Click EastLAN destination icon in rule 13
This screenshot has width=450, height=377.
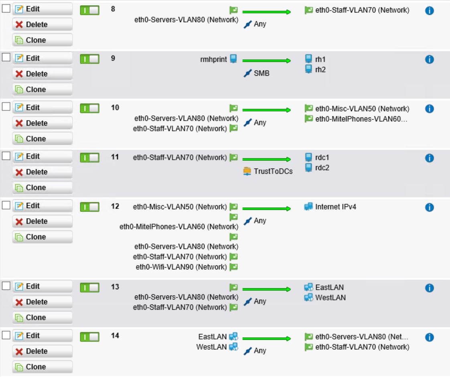coord(308,287)
